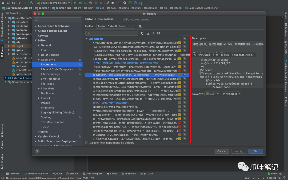Click the green code analysis icon
This screenshot has width=288, height=180.
[130, 3]
